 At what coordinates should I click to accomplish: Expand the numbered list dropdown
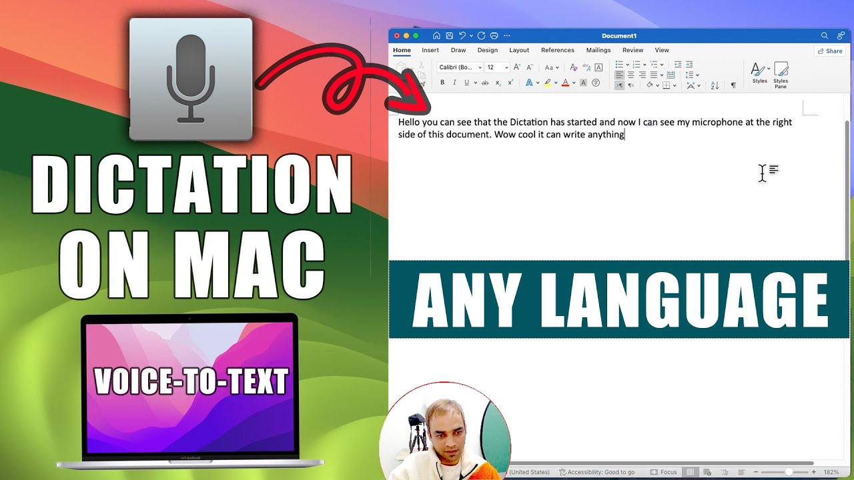[645, 65]
